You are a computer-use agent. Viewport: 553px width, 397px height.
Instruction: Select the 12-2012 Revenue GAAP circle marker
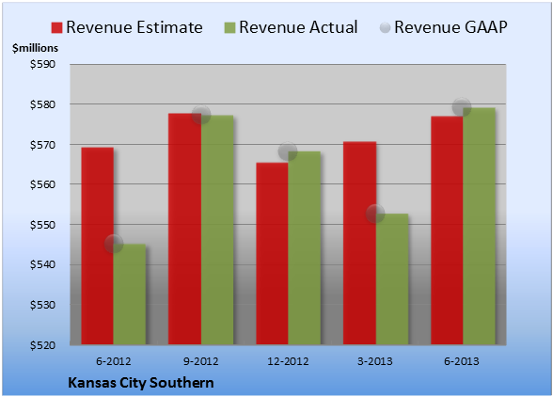288,151
